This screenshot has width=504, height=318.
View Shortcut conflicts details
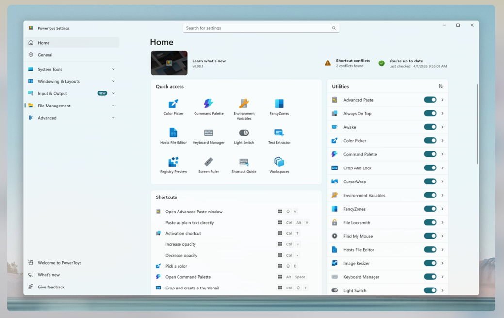(x=353, y=63)
